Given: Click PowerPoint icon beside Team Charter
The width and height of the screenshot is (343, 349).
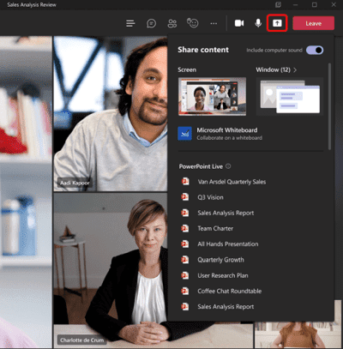Looking at the screenshot, I should [185, 228].
